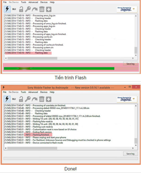Click Save log in the bottom window
Viewport: 141px width, 173px height.
(130, 154)
